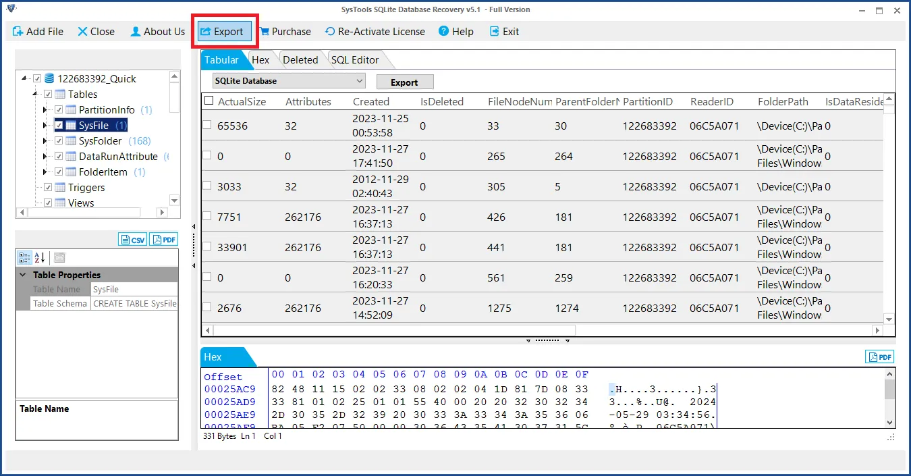
Task: Click the CSV export icon above Table Properties
Action: point(133,240)
